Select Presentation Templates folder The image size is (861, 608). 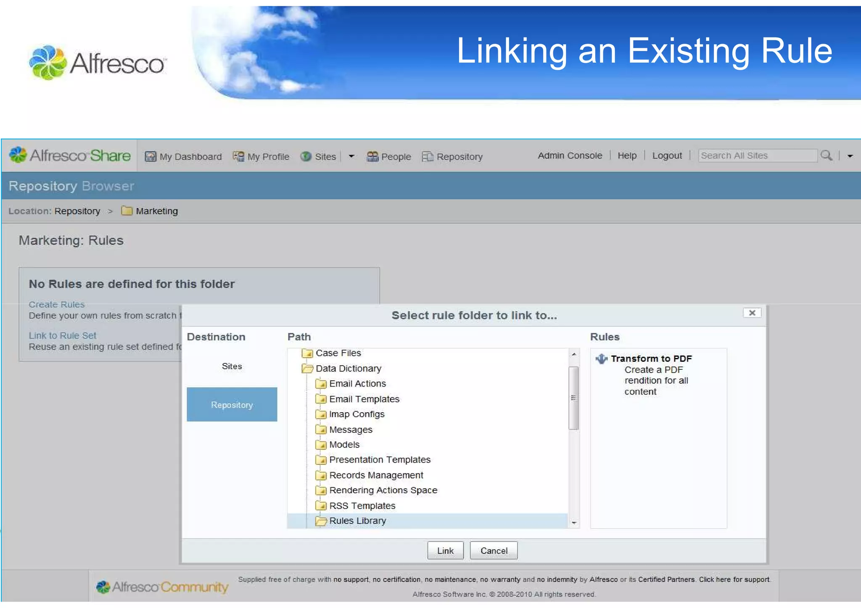pyautogui.click(x=380, y=460)
